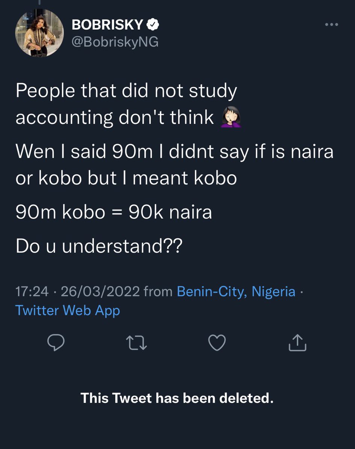Image resolution: width=355 pixels, height=449 pixels.
Task: Open the BOBRISKY display name
Action: (x=107, y=25)
